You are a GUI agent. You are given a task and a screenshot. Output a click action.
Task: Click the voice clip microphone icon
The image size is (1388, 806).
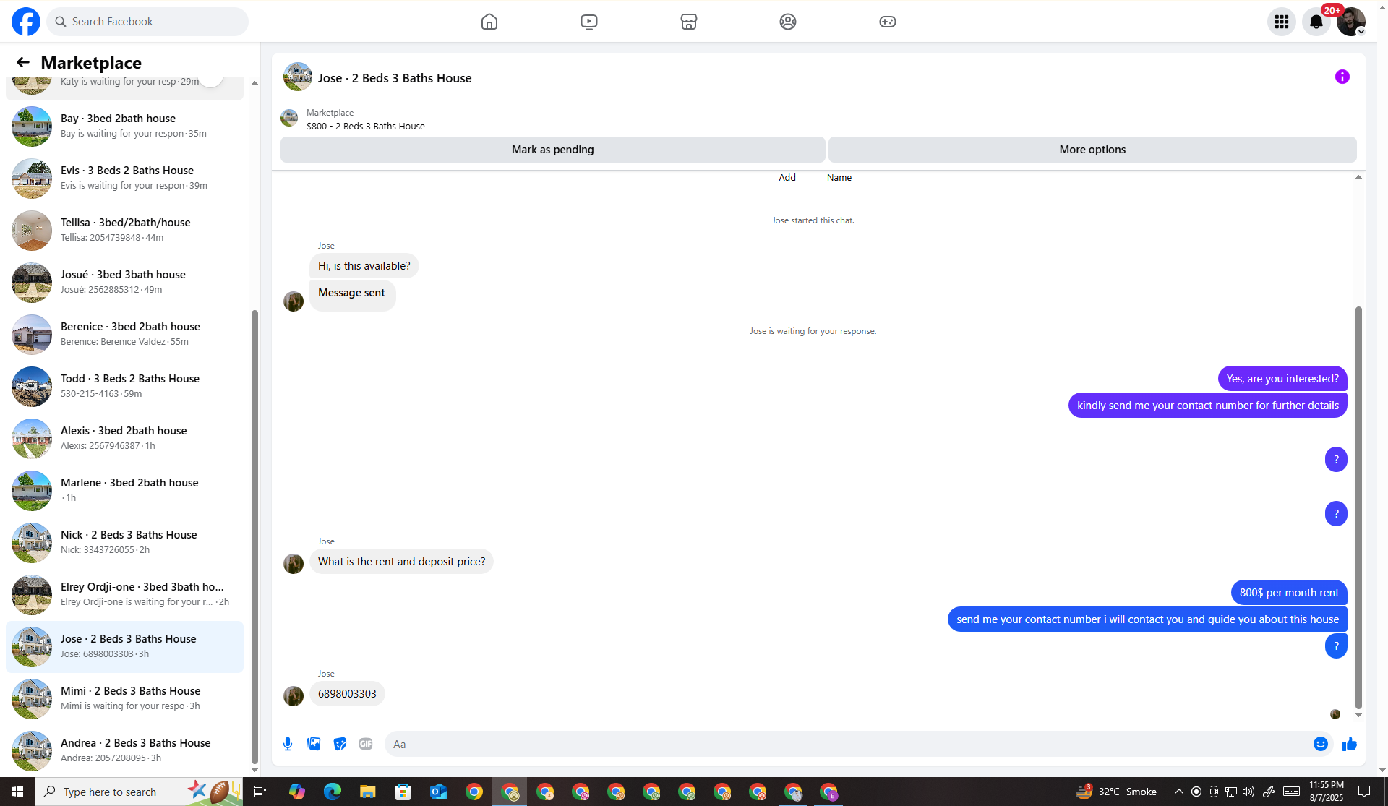tap(288, 744)
